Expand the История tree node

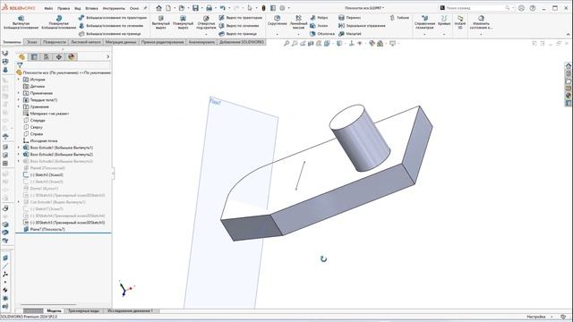[x=19, y=80]
